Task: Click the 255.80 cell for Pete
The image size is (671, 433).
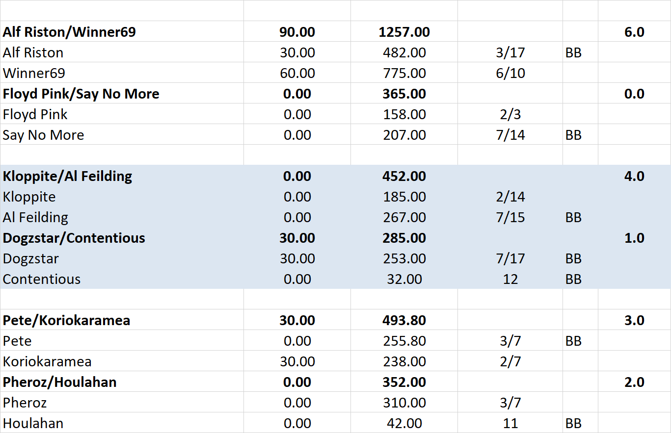Action: point(404,340)
